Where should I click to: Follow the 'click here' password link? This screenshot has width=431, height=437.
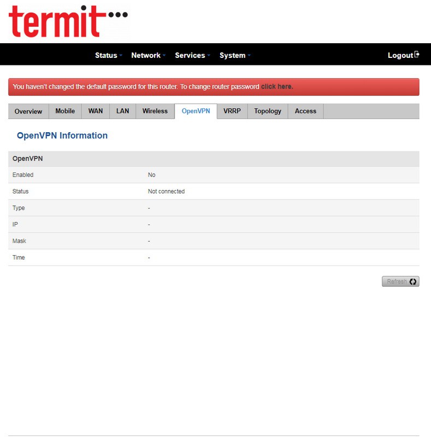pyautogui.click(x=276, y=87)
